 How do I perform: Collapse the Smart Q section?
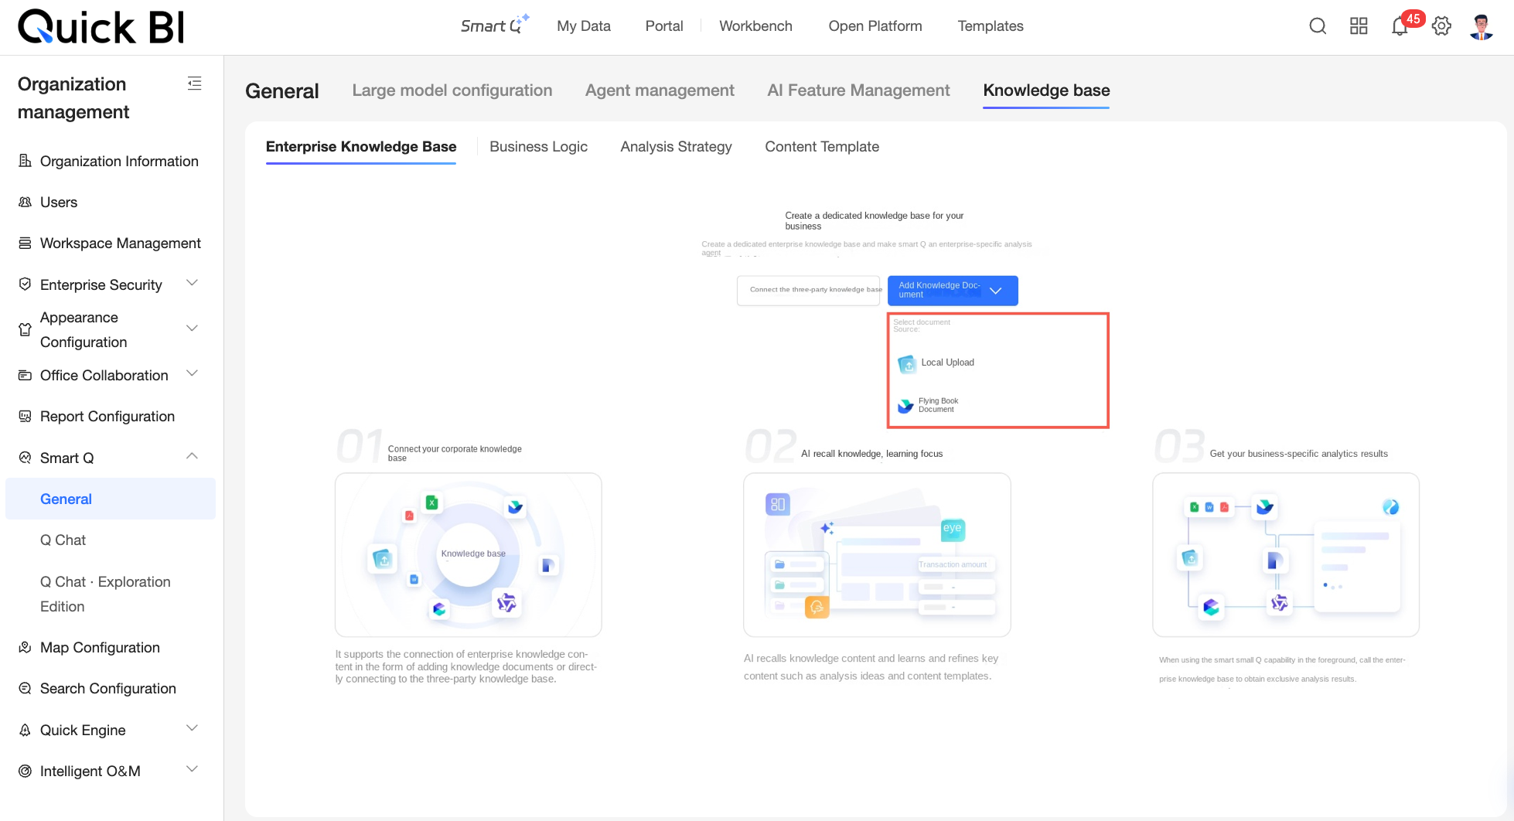(x=193, y=456)
